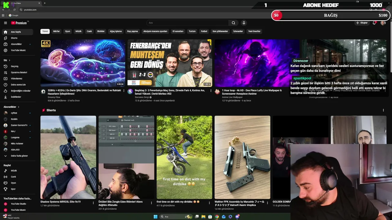
Task: Open options for Beşiktaş 2-3 Fenerbahçe video
Action: (211, 91)
